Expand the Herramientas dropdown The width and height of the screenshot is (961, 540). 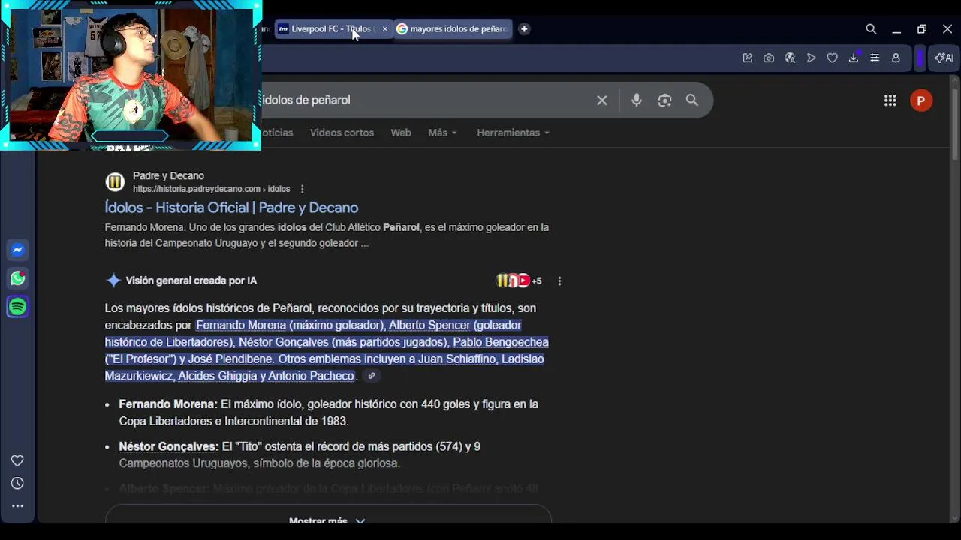click(513, 133)
